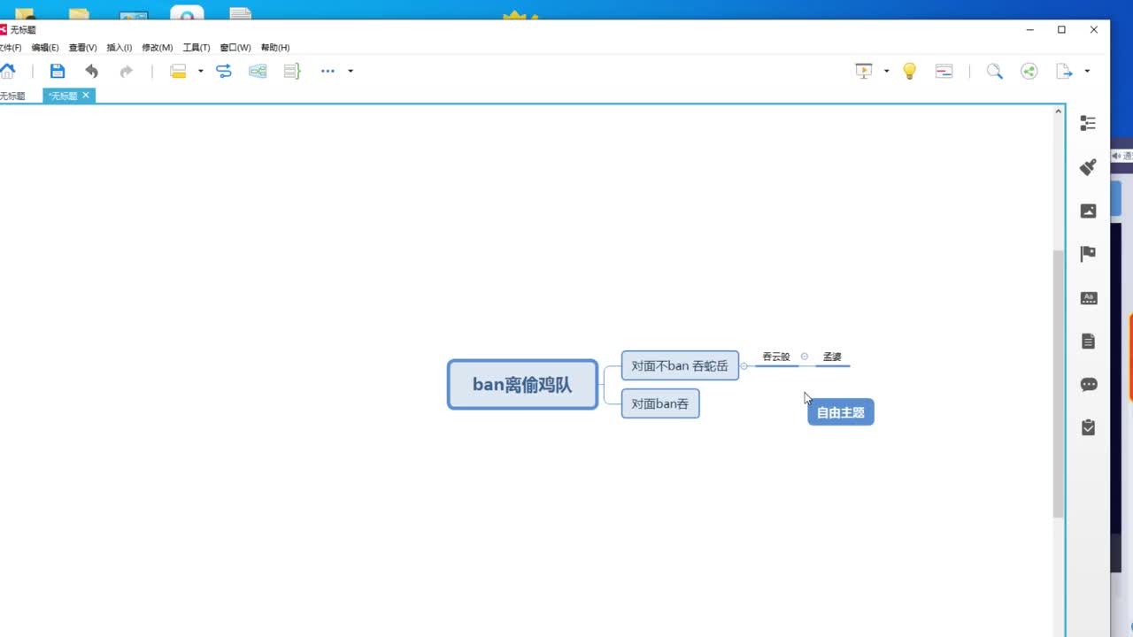1133x637 pixels.
Task: Select the topic 对面不ban 吞蛇岳
Action: [x=680, y=365]
